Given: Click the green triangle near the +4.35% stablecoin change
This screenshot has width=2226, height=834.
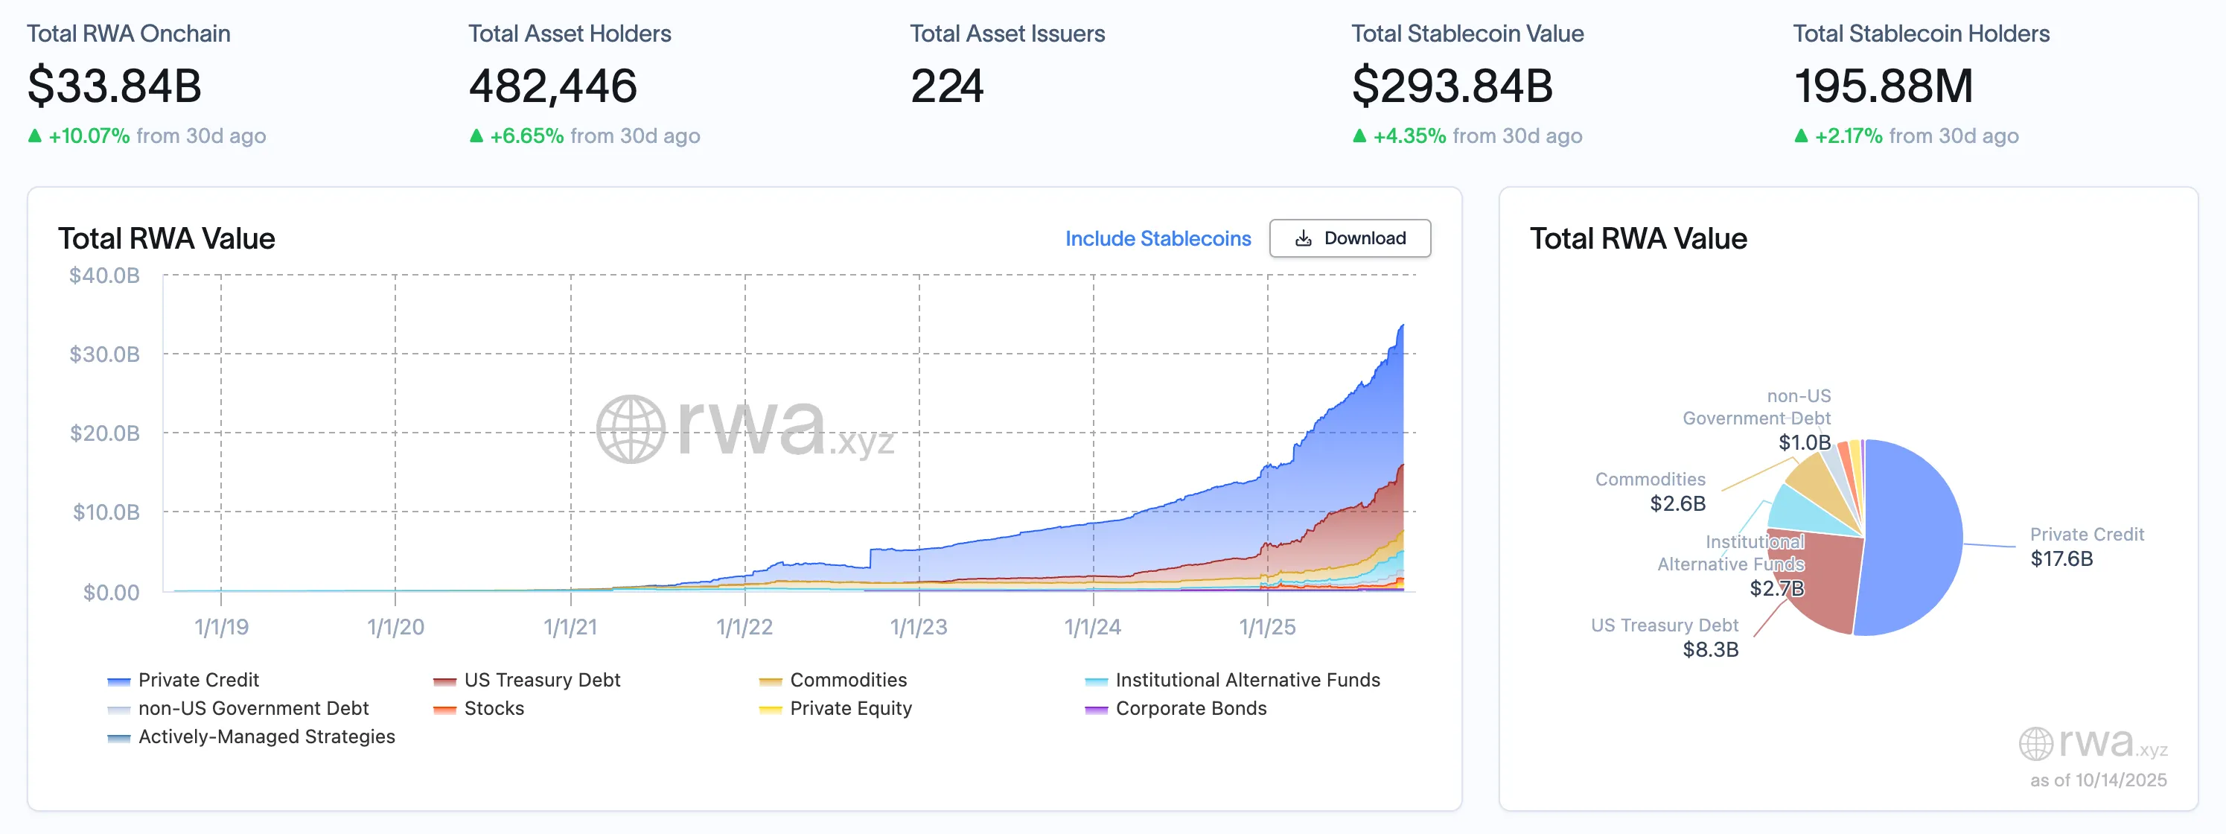Looking at the screenshot, I should (x=1359, y=136).
